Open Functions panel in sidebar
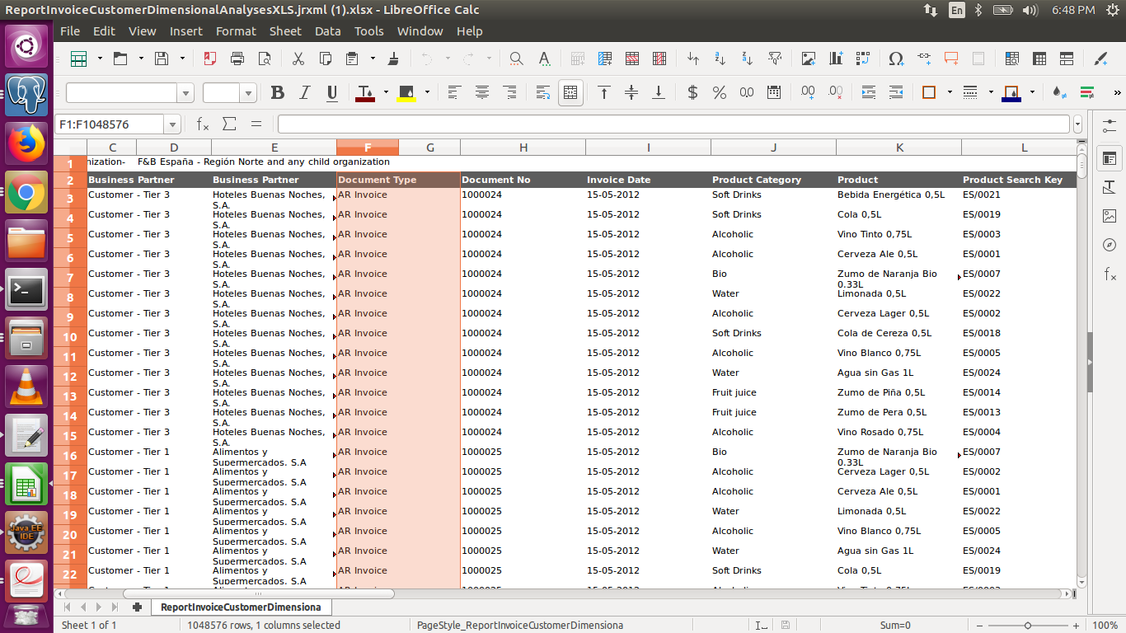This screenshot has width=1126, height=633. 1110,274
